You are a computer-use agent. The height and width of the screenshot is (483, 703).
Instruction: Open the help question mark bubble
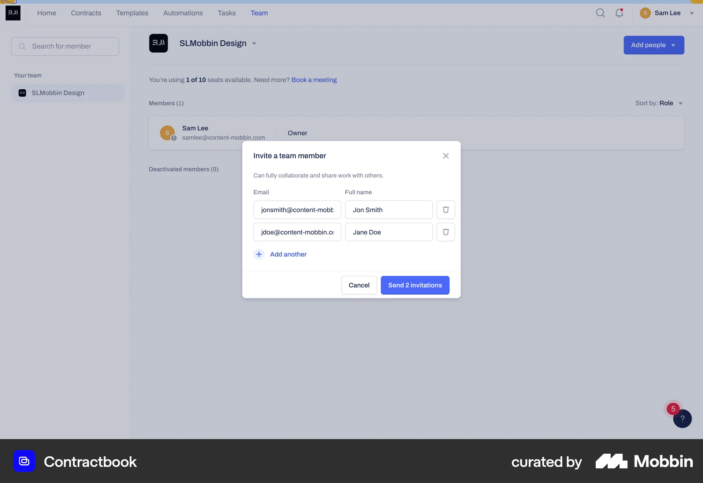[682, 419]
